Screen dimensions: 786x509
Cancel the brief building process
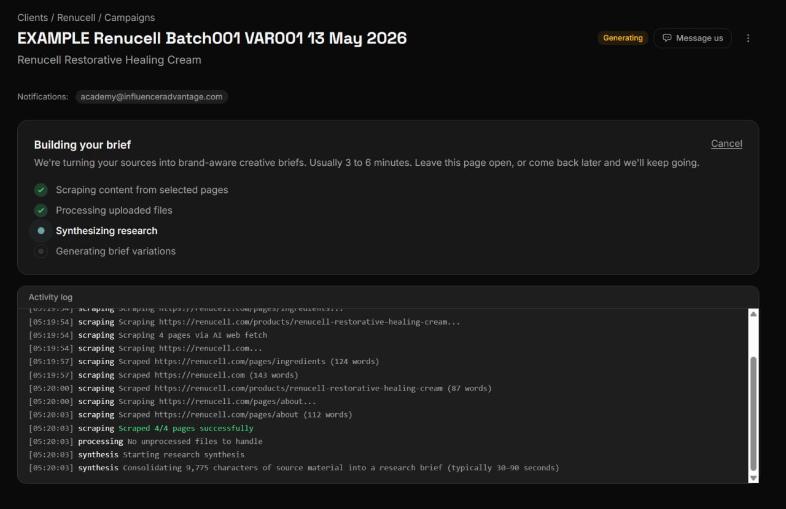point(726,144)
